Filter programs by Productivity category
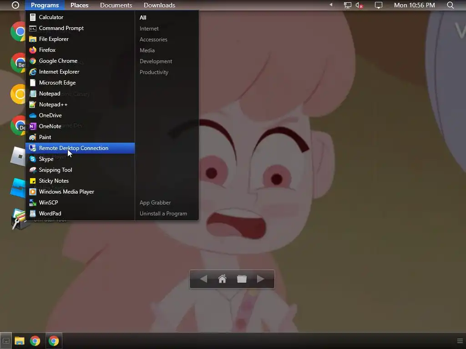The width and height of the screenshot is (466, 349). coord(154,72)
